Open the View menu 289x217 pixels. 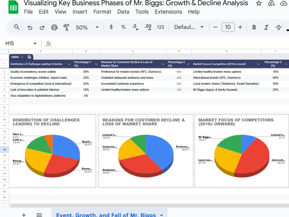point(60,12)
